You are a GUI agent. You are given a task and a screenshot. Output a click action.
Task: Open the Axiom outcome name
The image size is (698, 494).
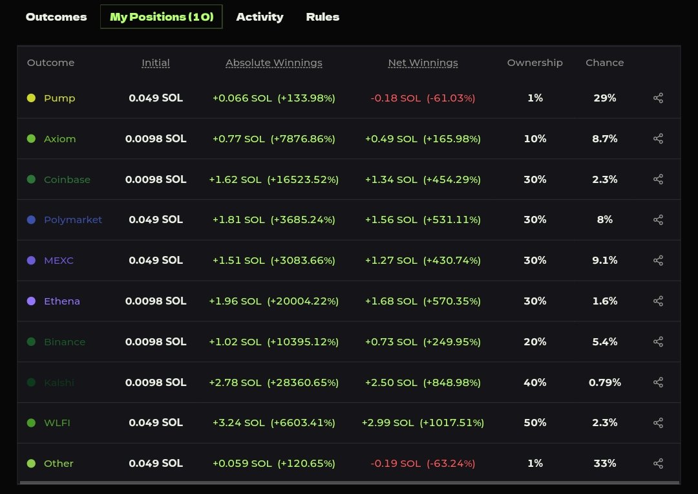(x=59, y=139)
